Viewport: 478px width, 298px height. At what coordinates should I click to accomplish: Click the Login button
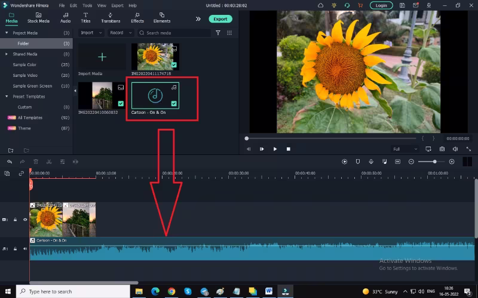coord(381,5)
